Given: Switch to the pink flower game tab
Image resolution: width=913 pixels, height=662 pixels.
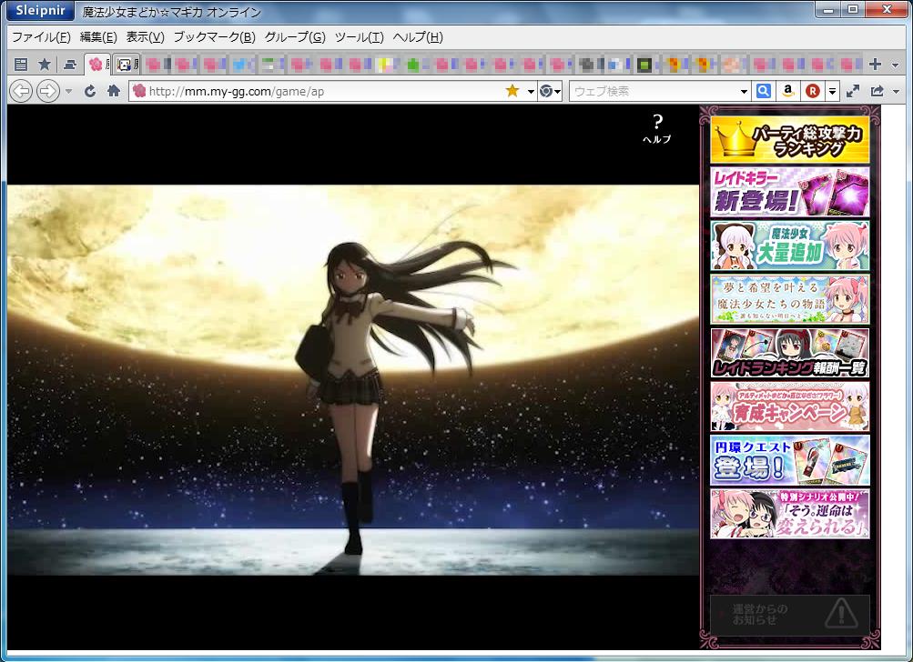Looking at the screenshot, I should coord(97,64).
